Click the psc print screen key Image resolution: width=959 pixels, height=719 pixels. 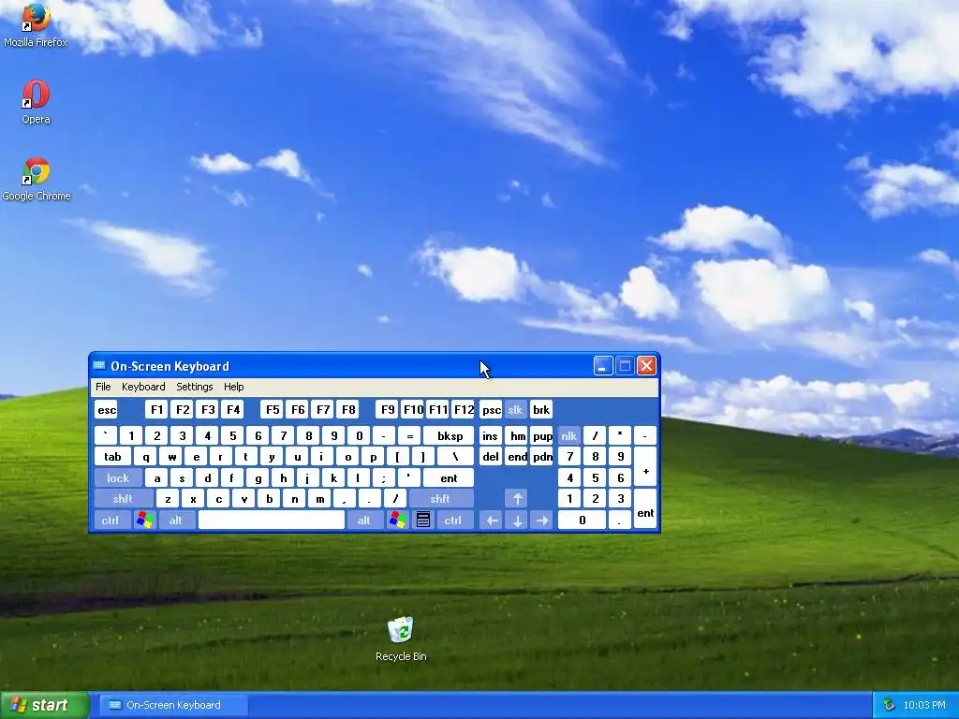point(491,410)
